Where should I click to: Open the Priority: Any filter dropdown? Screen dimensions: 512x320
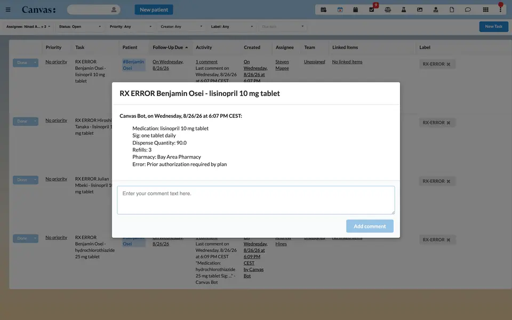131,27
